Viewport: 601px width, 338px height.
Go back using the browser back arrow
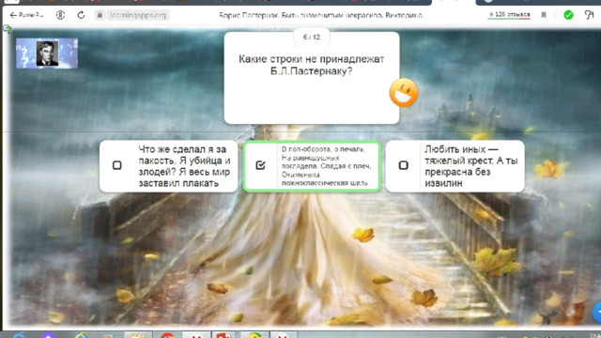click(x=13, y=15)
